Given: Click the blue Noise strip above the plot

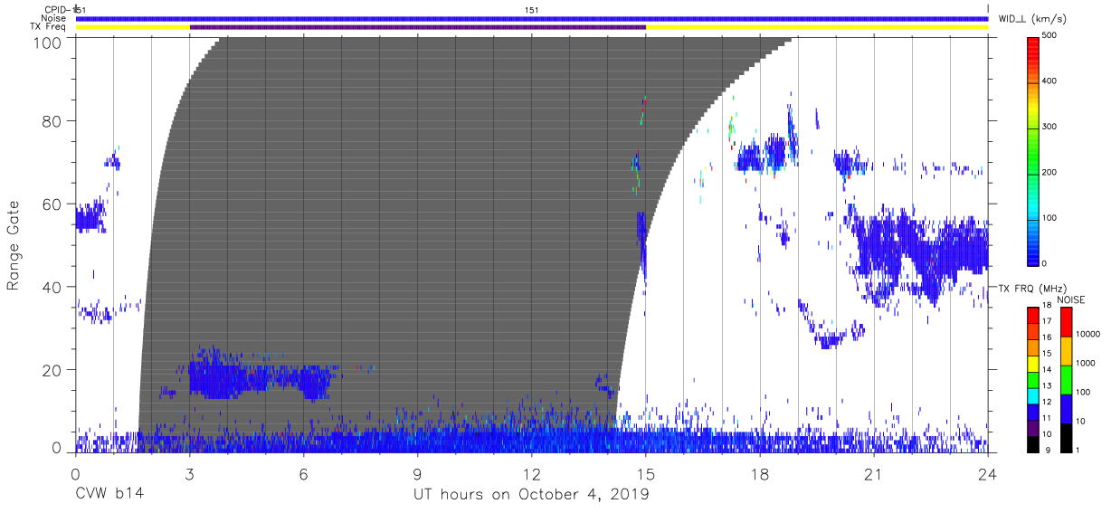Looking at the screenshot, I should (532, 18).
